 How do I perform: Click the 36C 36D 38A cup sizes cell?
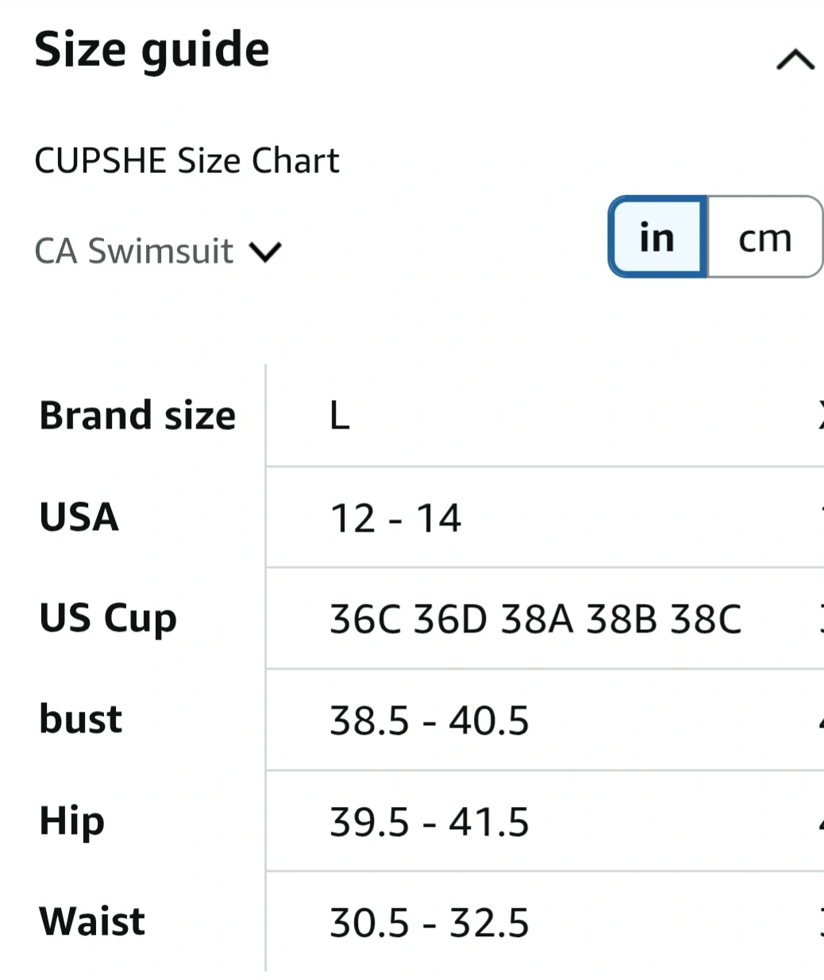click(535, 619)
